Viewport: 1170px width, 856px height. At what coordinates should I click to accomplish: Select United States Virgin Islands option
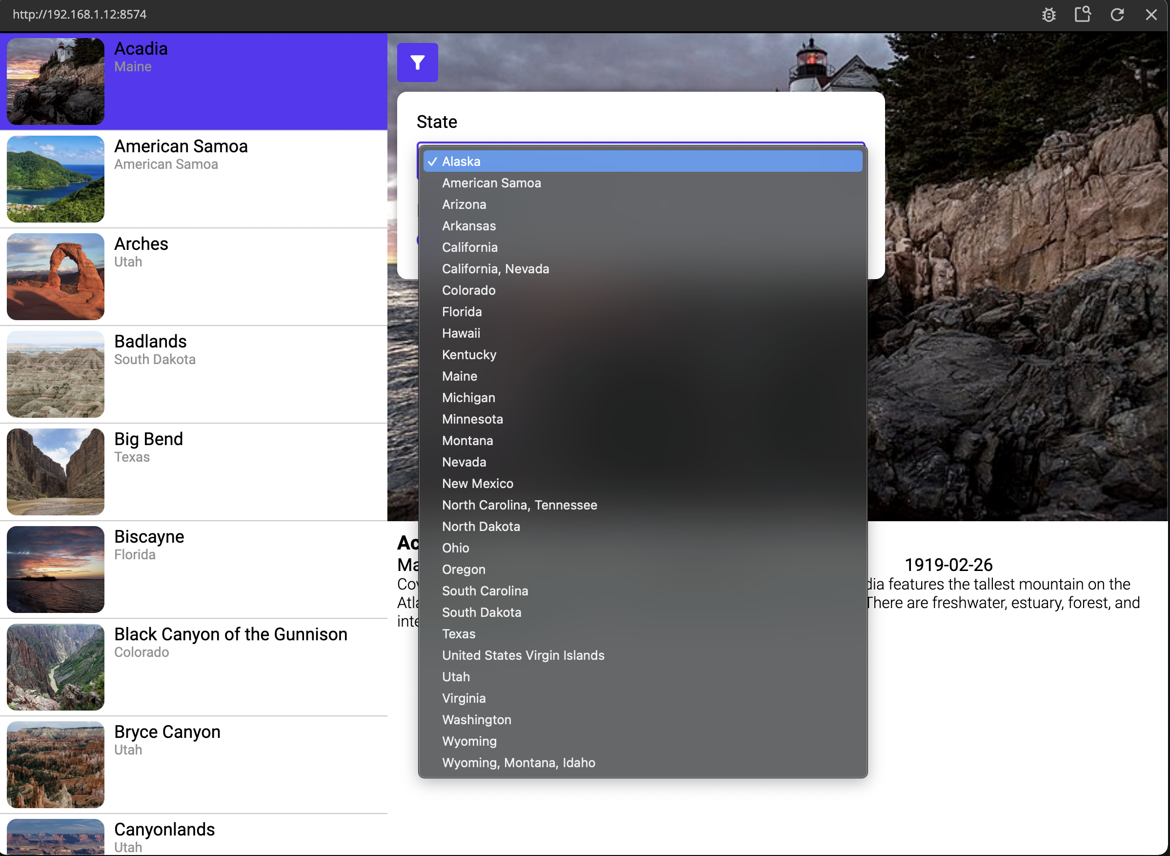coord(643,655)
